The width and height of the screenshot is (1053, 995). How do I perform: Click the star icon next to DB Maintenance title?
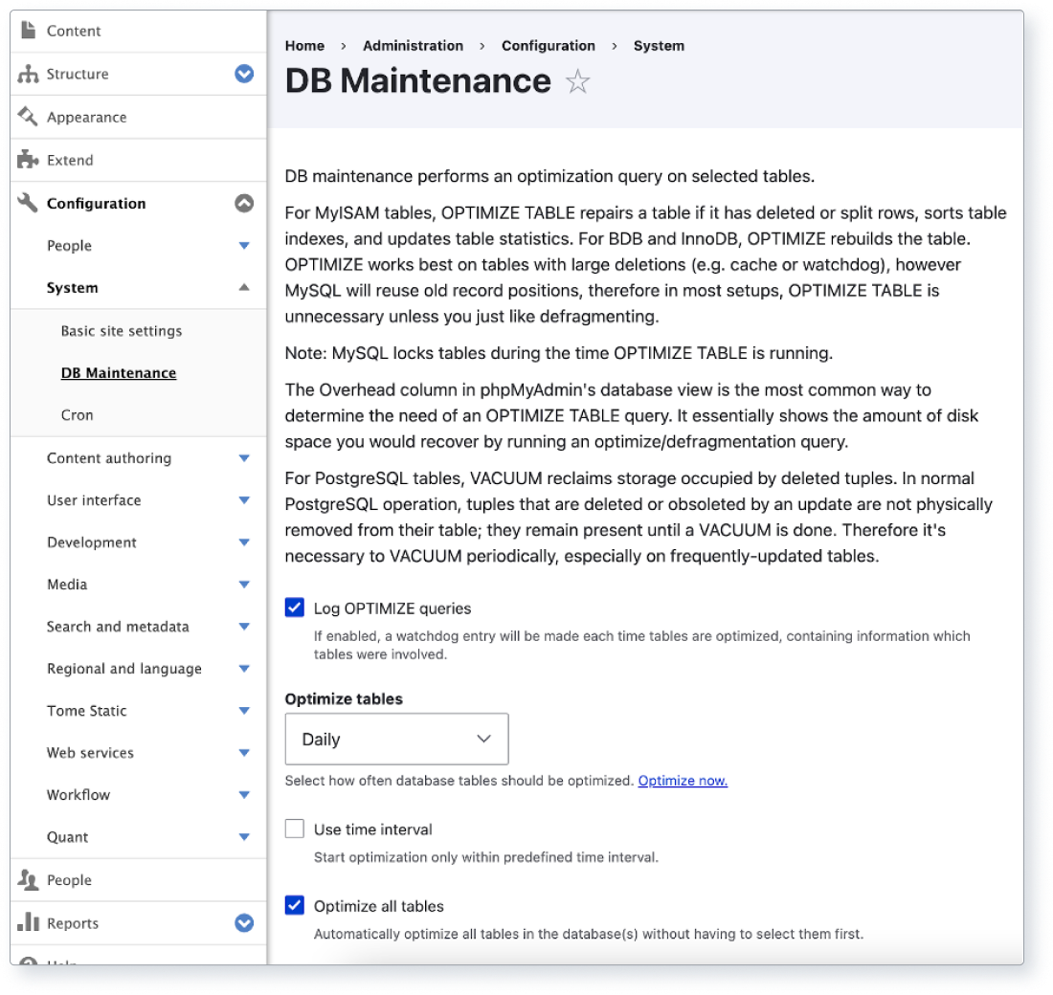tap(577, 83)
